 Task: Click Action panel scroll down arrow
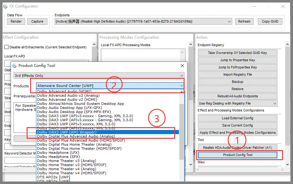(x=287, y=164)
